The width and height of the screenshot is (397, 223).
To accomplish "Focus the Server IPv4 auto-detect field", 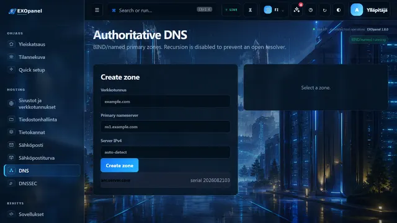I will (166, 152).
